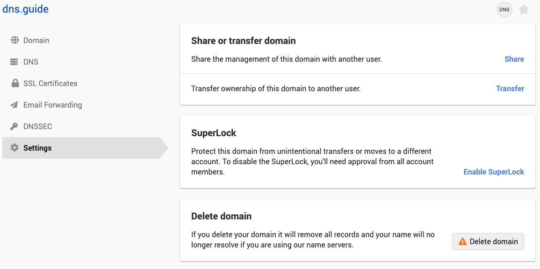Image resolution: width=540 pixels, height=269 pixels.
Task: Click the padlock icon for SSL Certificates
Action: tap(14, 83)
